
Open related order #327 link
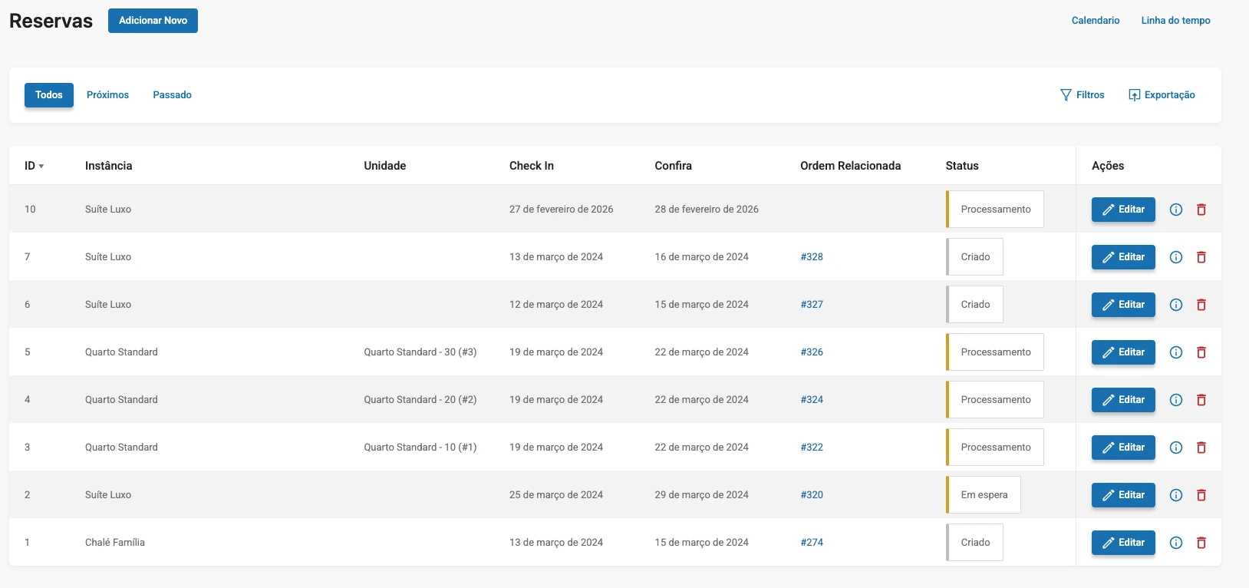[812, 305]
